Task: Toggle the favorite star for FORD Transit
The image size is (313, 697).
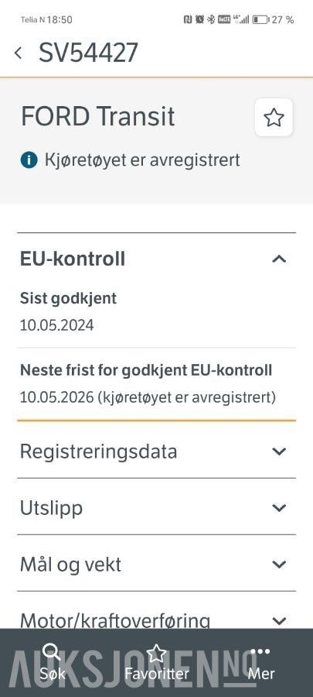Action: (274, 118)
